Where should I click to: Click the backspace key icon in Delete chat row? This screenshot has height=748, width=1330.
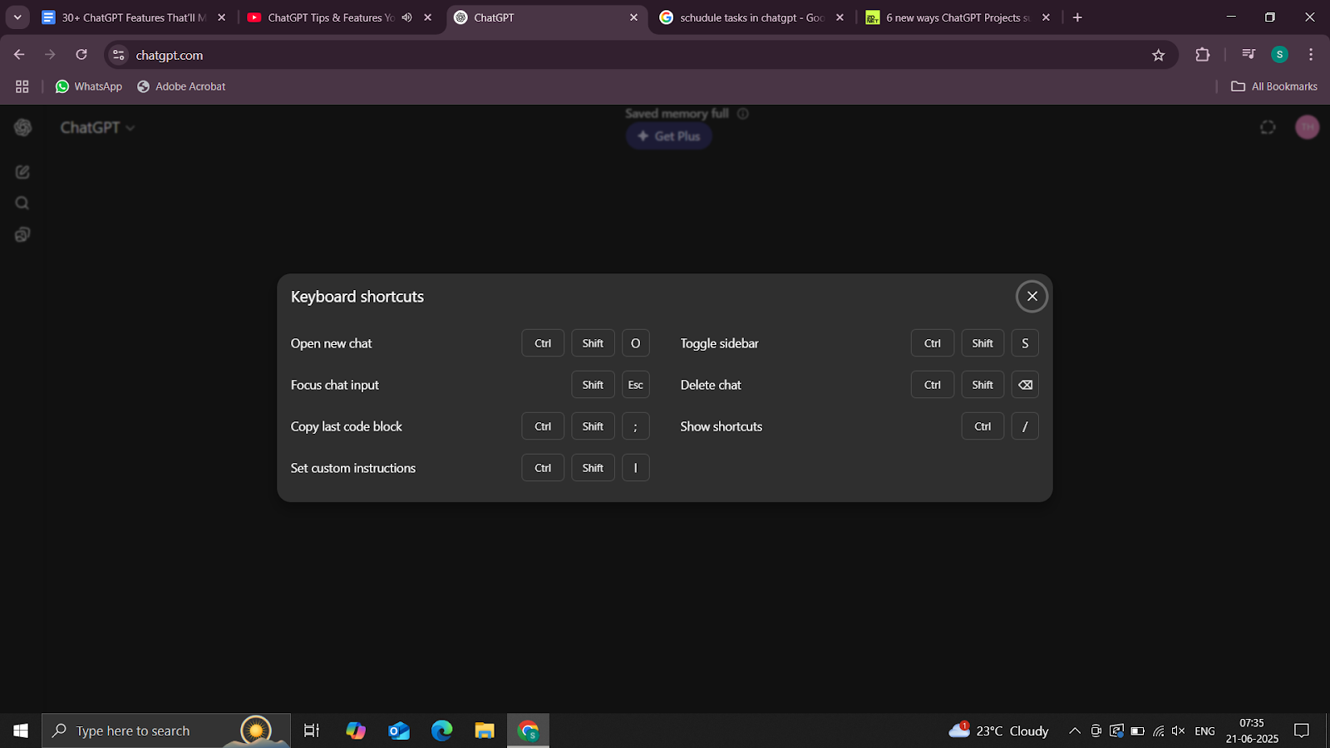(x=1025, y=385)
